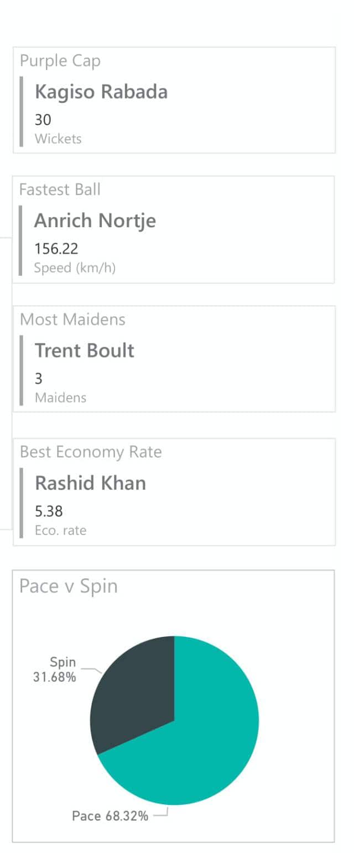Click the Eco. rate label

pyautogui.click(x=60, y=531)
